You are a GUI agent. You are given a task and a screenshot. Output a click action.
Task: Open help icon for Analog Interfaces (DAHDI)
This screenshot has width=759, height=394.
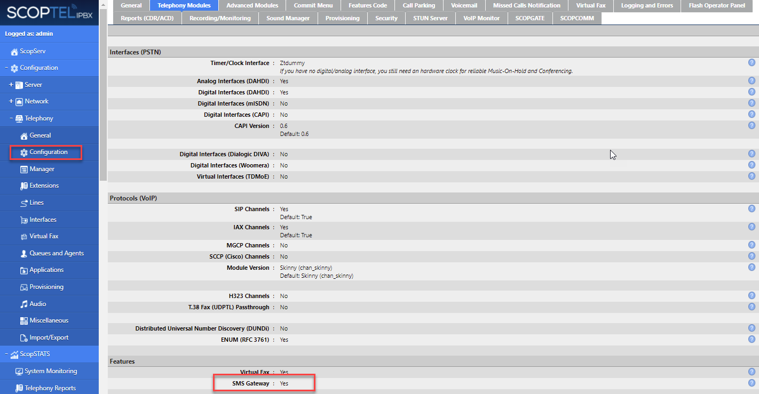(x=752, y=81)
